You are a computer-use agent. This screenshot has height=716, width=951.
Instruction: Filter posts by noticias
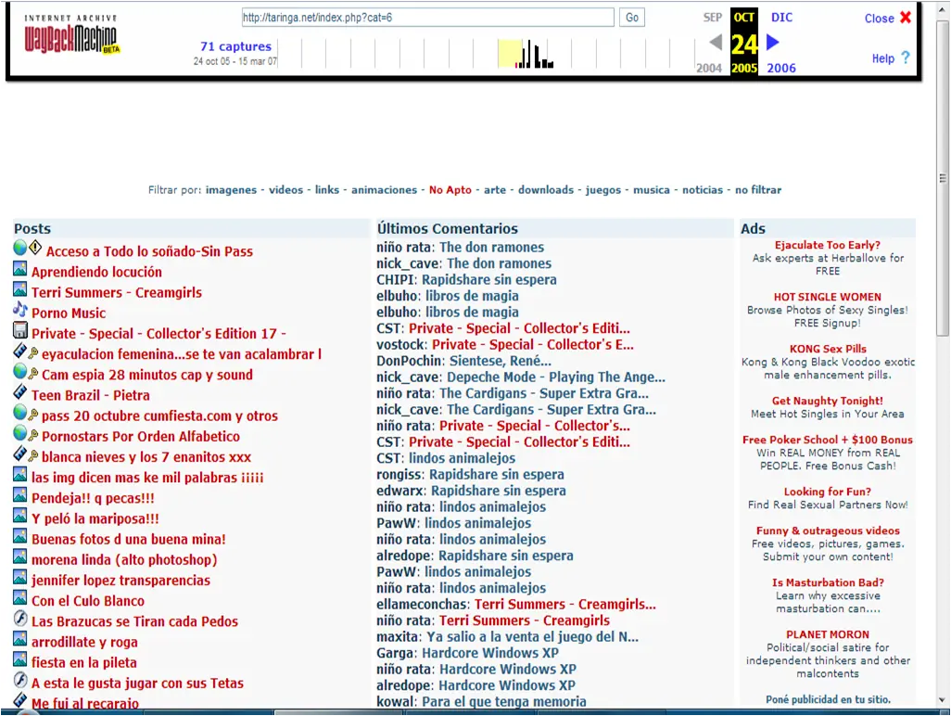pyautogui.click(x=703, y=190)
